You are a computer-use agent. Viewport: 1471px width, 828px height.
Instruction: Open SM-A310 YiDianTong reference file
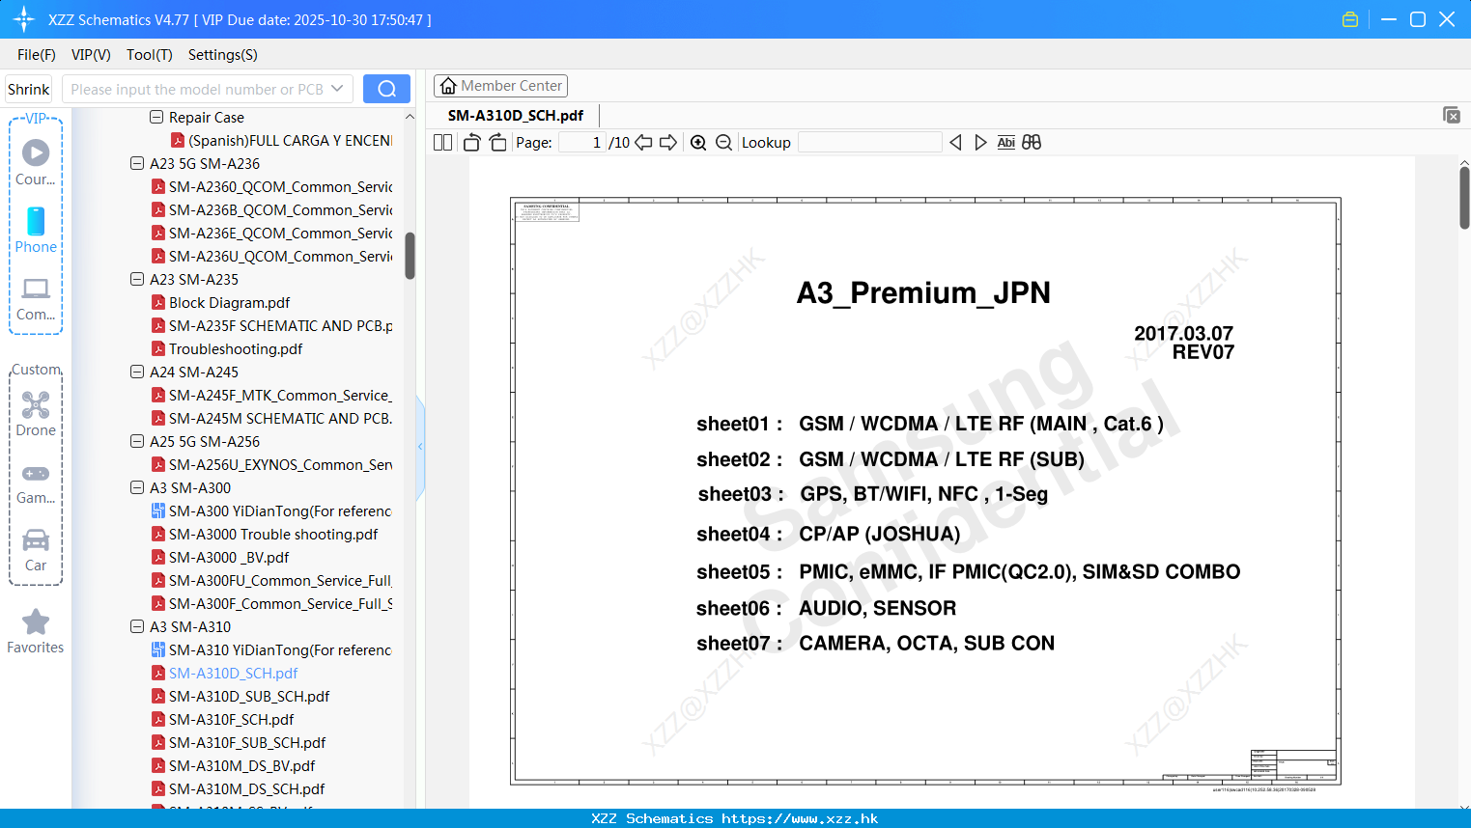point(272,649)
